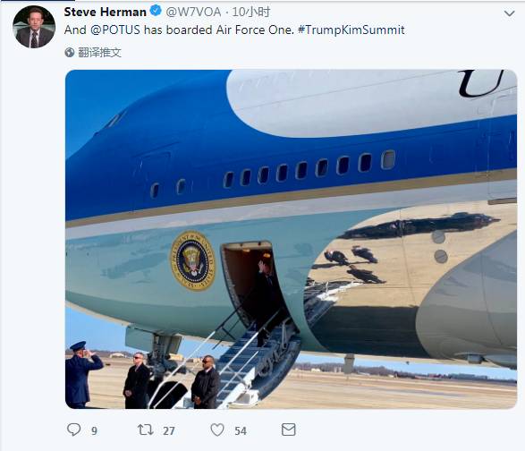Open the #TrumpKimSummit hashtag

(351, 30)
